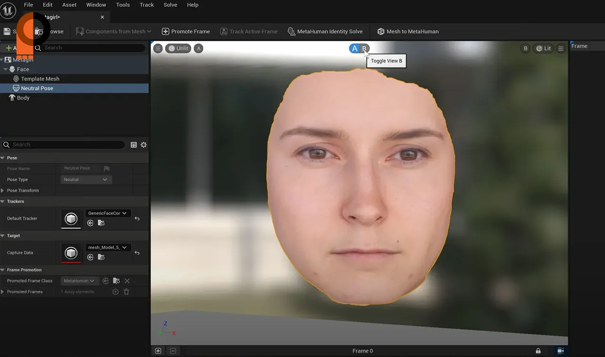Open Pose Type Neutral dropdown
605x357 pixels.
pyautogui.click(x=86, y=179)
